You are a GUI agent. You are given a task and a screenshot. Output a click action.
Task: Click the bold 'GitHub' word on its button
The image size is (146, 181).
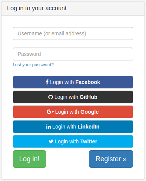click(x=89, y=97)
